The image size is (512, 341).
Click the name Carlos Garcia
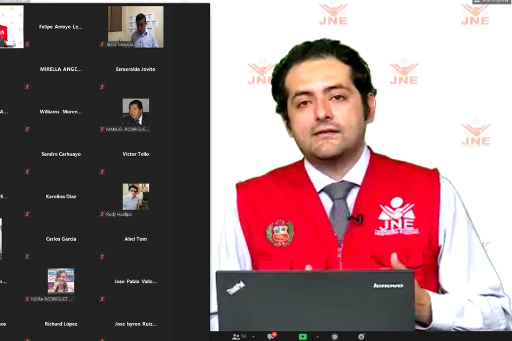61,239
